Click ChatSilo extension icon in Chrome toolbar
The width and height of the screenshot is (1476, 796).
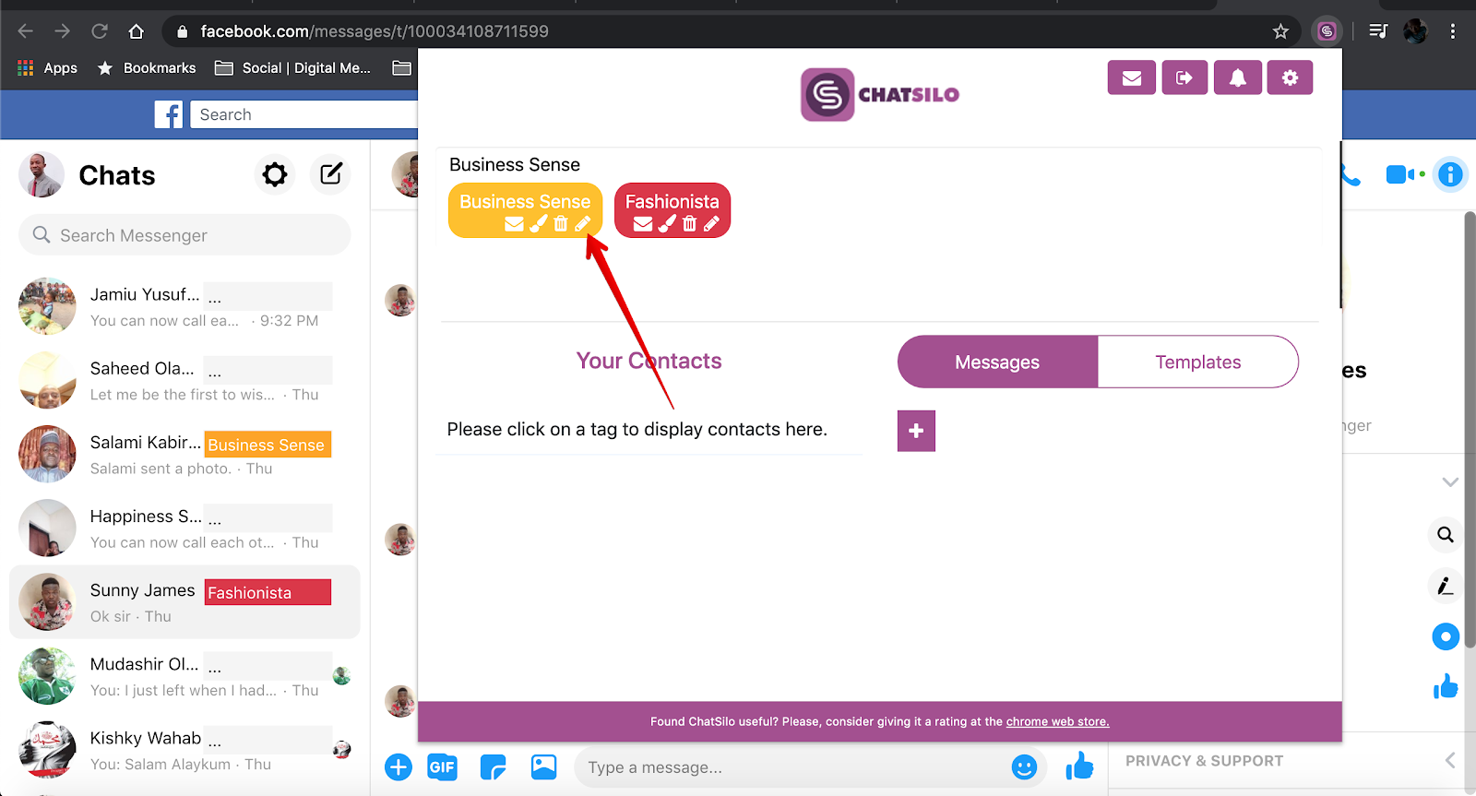[1327, 31]
